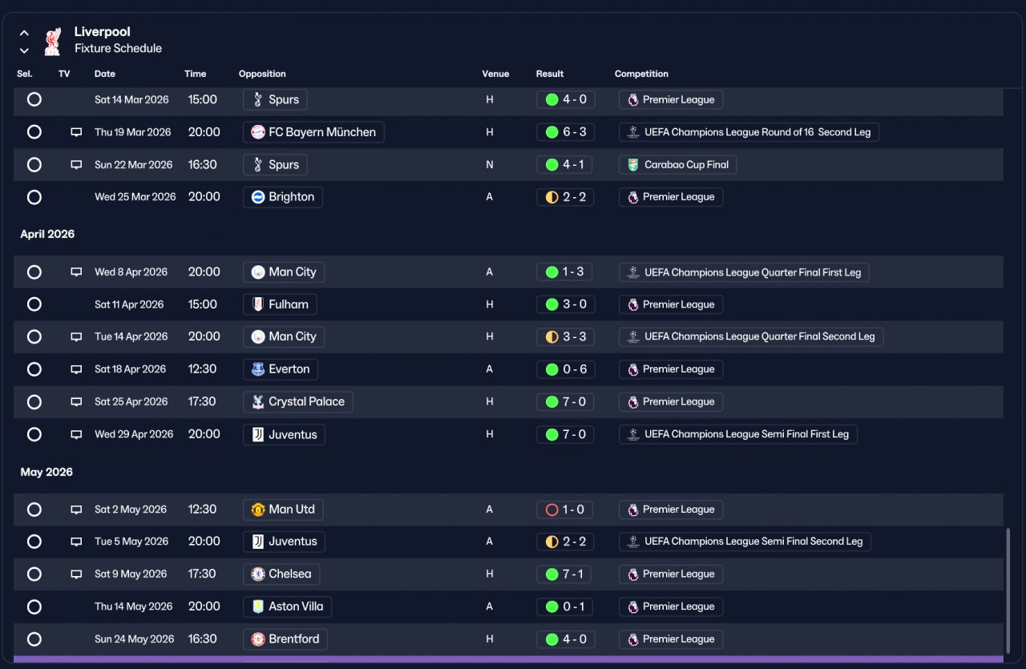Viewport: 1026px width, 669px height.
Task: Click the TV icon for Juventus 29 Apr match
Action: tap(76, 434)
